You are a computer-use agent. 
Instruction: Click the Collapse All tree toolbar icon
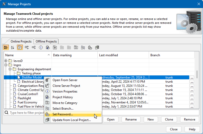pyautogui.click(x=34, y=47)
